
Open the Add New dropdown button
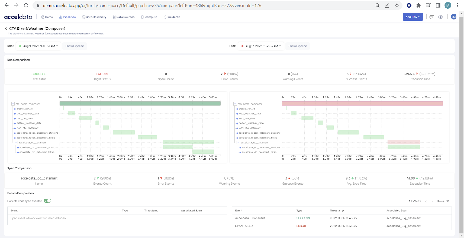[413, 17]
